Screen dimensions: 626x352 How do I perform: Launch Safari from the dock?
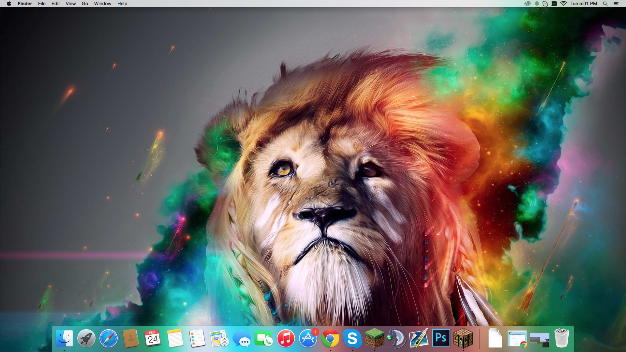109,338
